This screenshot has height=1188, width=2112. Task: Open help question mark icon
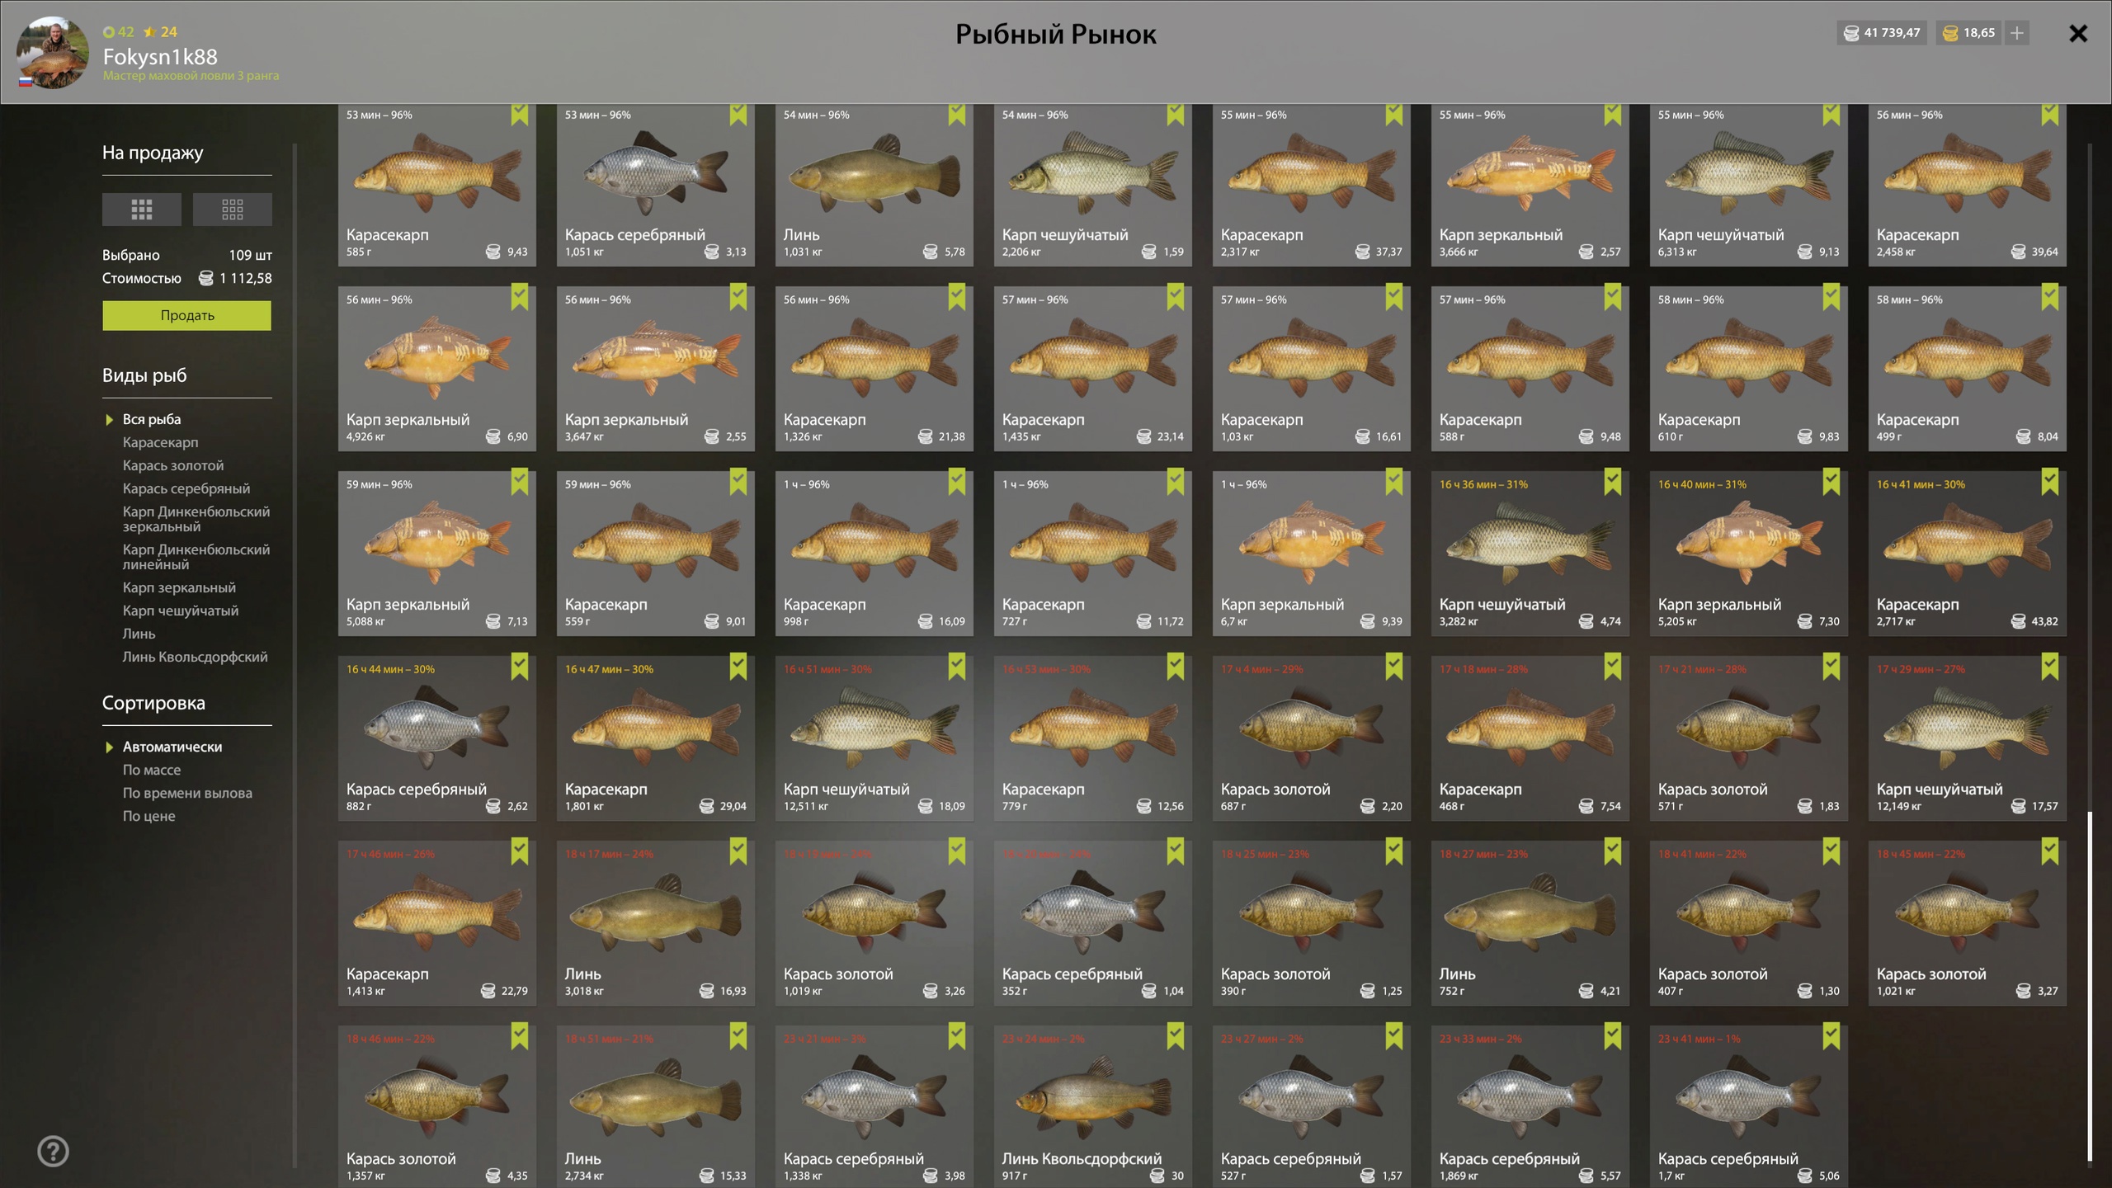pos(54,1151)
